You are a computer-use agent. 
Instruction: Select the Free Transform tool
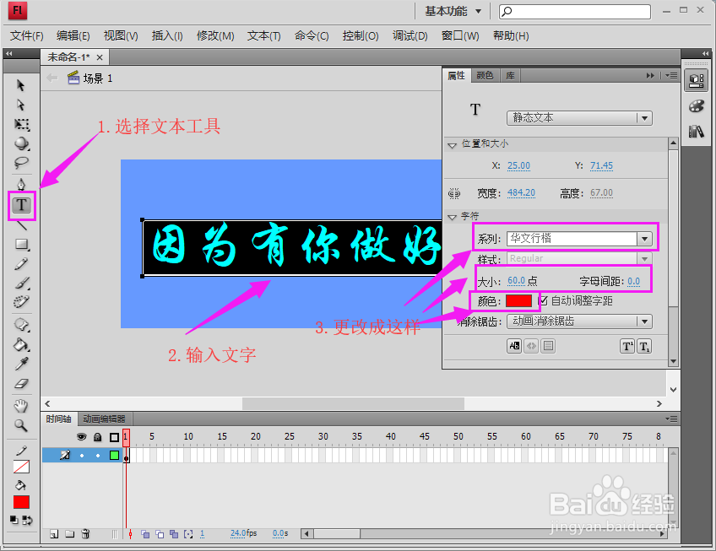(x=21, y=124)
